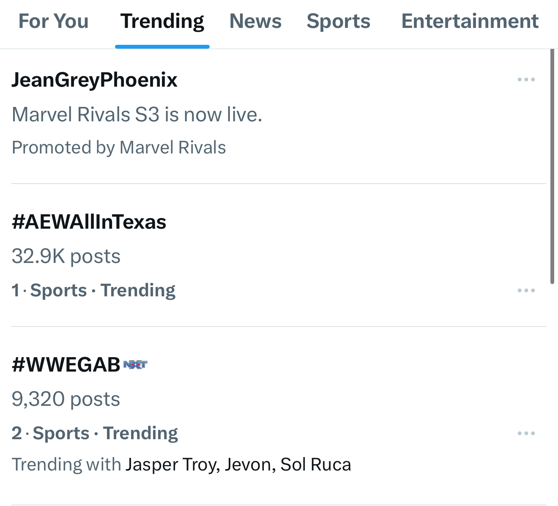Click the 9,320 posts count
Screen dimensions: 558x506
pyautogui.click(x=66, y=399)
